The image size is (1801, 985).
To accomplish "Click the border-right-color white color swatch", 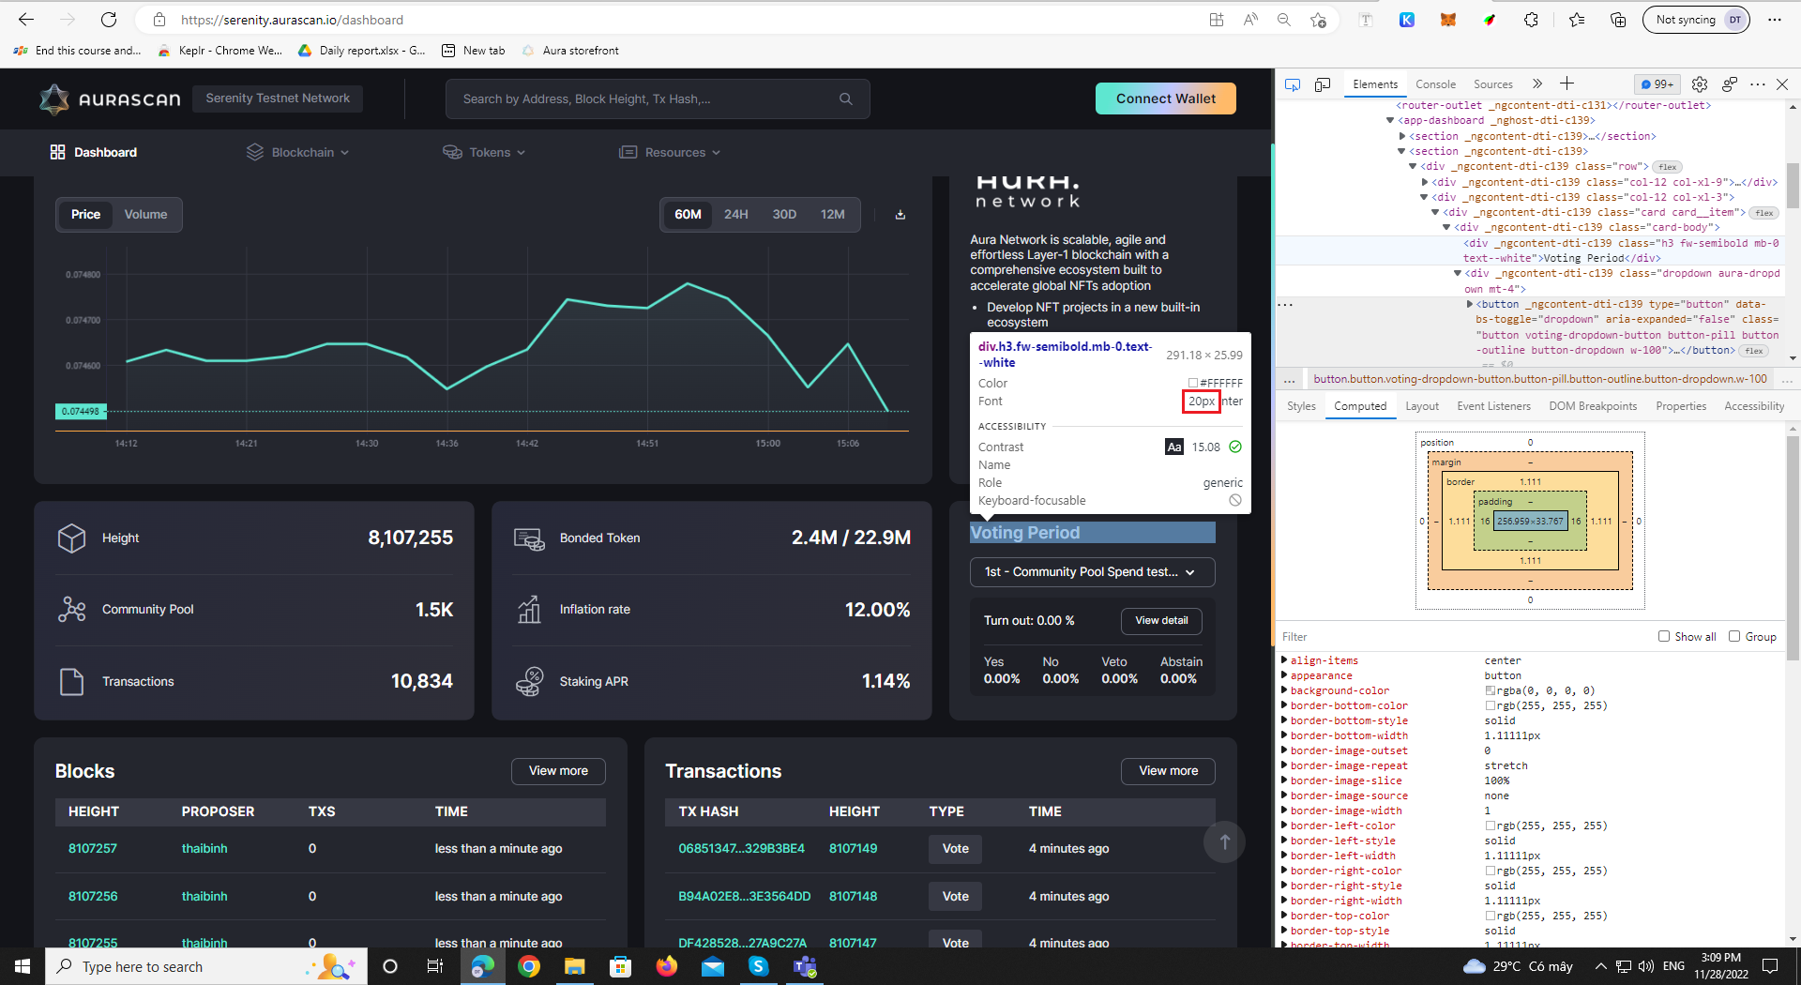I will 1489,871.
